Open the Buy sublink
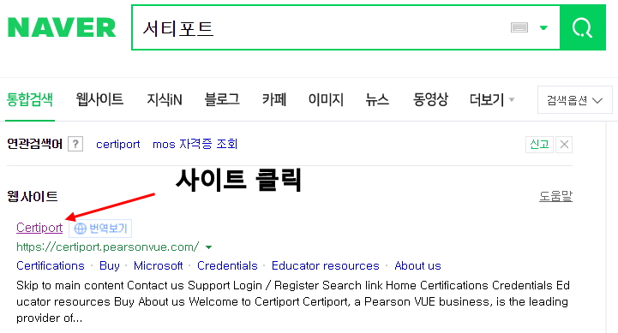Image resolution: width=618 pixels, height=333 pixels. pyautogui.click(x=109, y=265)
